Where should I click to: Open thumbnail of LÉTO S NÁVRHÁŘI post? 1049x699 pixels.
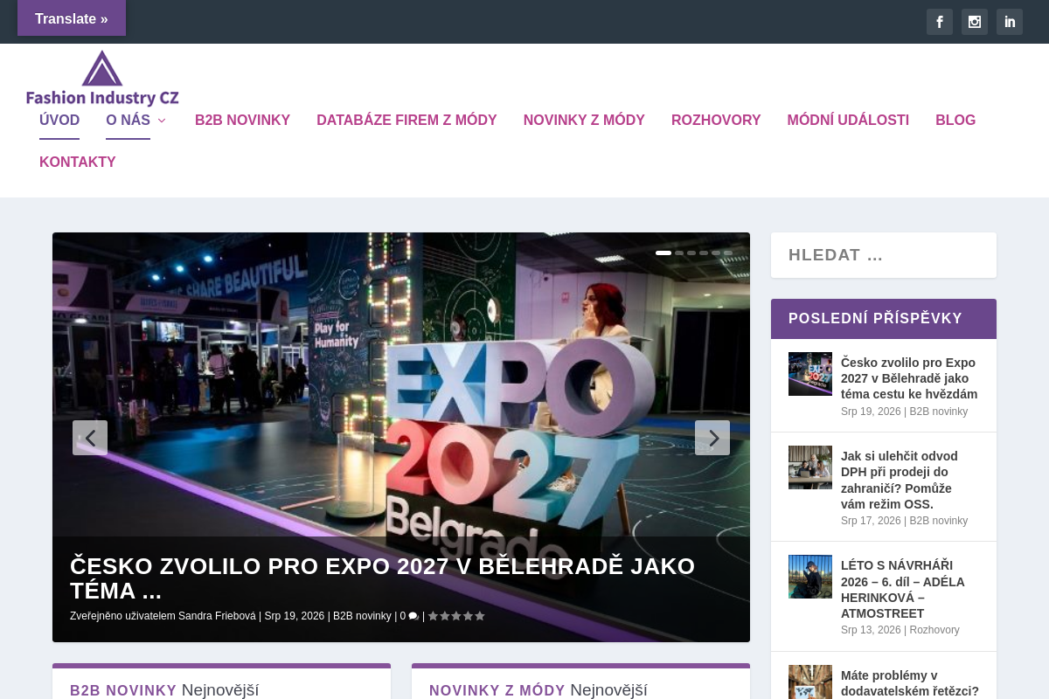pyautogui.click(x=810, y=577)
